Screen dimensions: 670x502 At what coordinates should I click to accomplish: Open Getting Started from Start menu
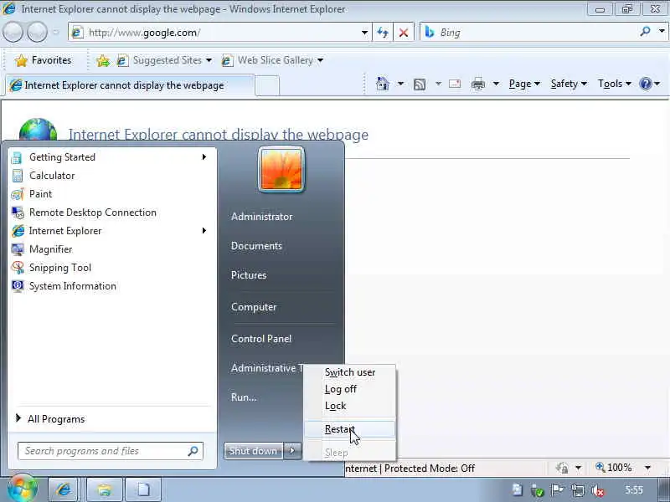tap(111, 157)
